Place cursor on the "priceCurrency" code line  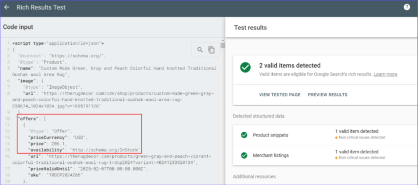[x=57, y=137]
